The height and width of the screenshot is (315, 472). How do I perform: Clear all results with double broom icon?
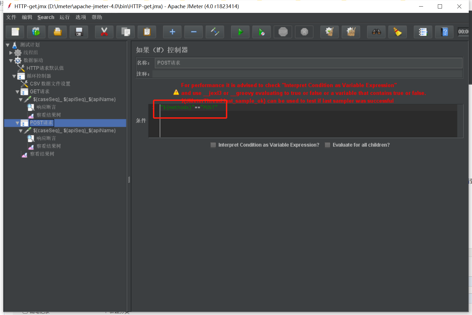[351, 32]
